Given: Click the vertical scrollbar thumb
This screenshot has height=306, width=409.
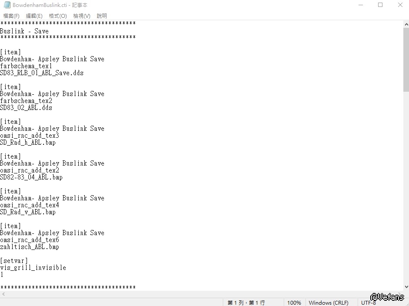Looking at the screenshot, I should click(406, 60).
